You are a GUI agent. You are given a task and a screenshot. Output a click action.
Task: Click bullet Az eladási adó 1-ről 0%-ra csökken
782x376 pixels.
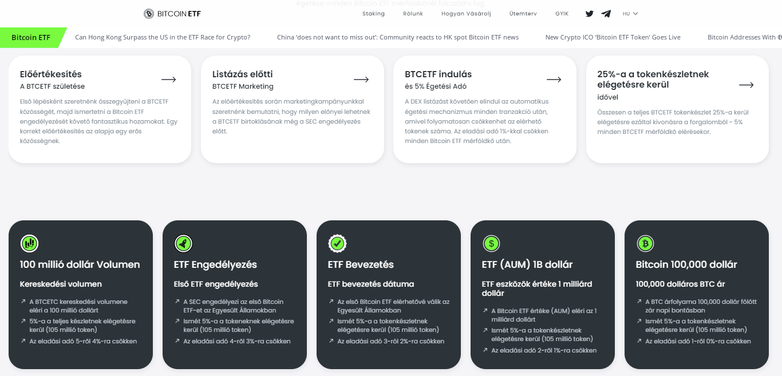click(698, 341)
